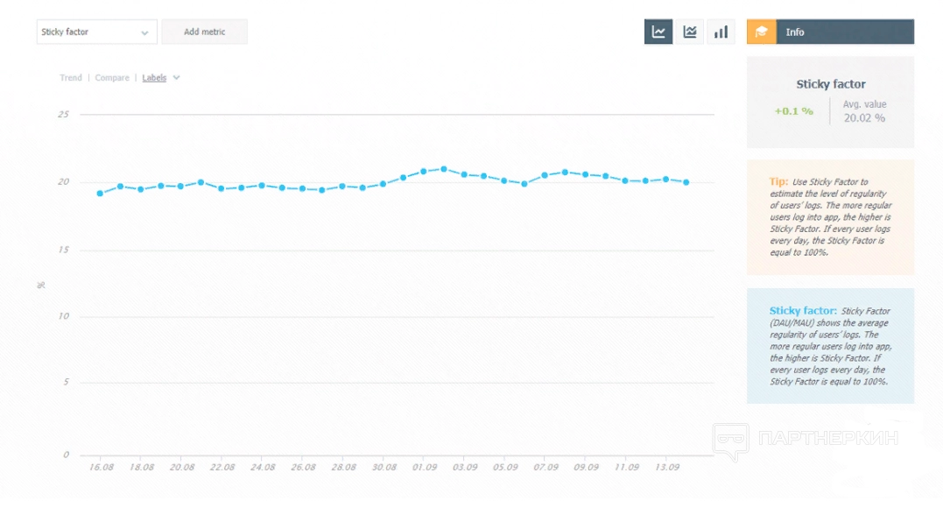Click the orange Tip text box
The image size is (943, 508).
(830, 216)
